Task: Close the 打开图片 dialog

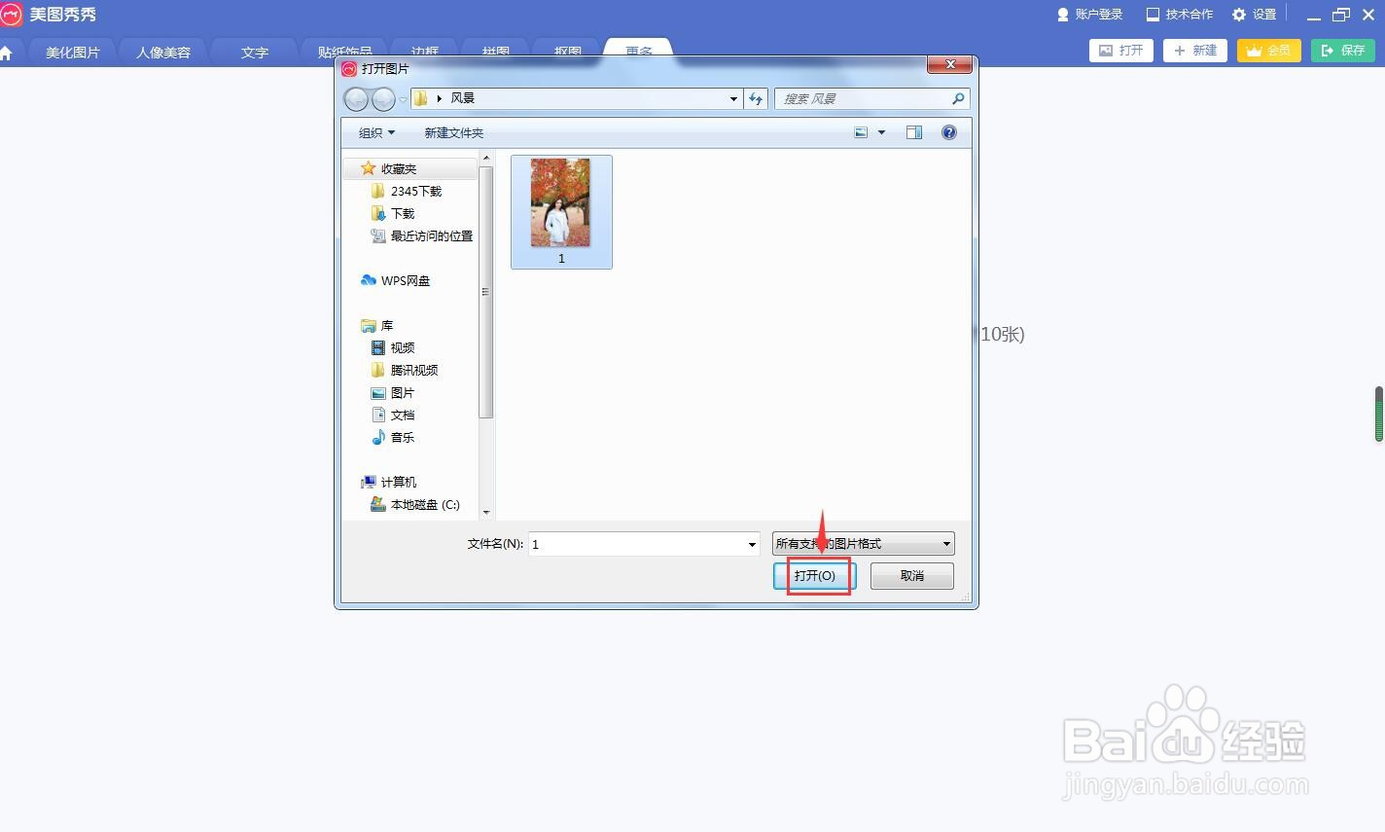Action: click(x=949, y=65)
